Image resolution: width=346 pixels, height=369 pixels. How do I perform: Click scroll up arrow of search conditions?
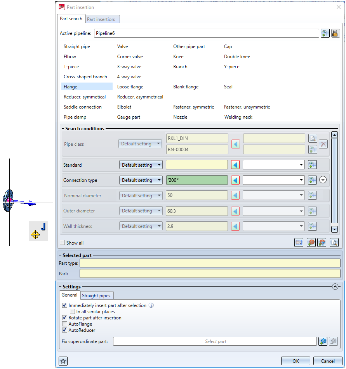pos(334,135)
